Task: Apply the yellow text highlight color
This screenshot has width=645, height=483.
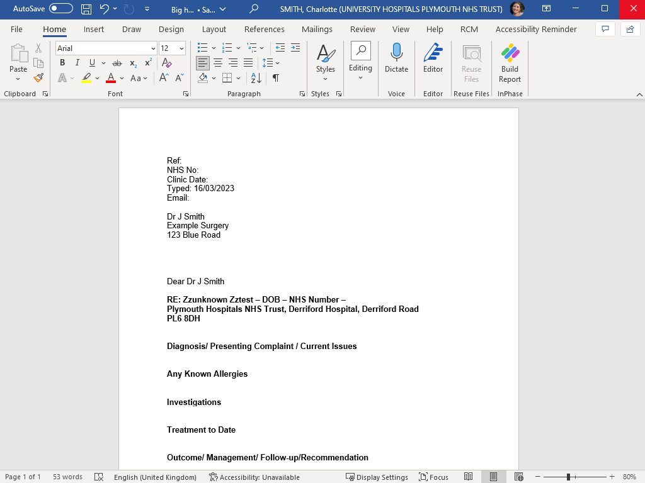Action: [86, 77]
